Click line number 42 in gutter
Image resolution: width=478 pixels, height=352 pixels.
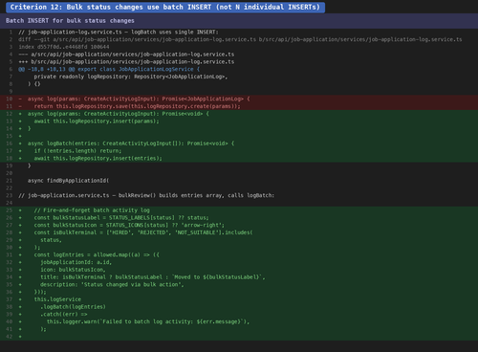(x=10, y=337)
